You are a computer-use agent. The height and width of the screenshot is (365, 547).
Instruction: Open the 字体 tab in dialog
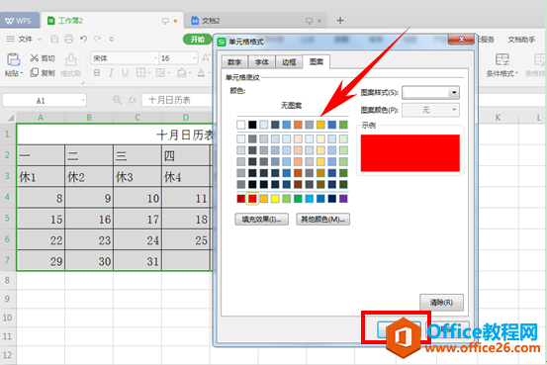[262, 62]
